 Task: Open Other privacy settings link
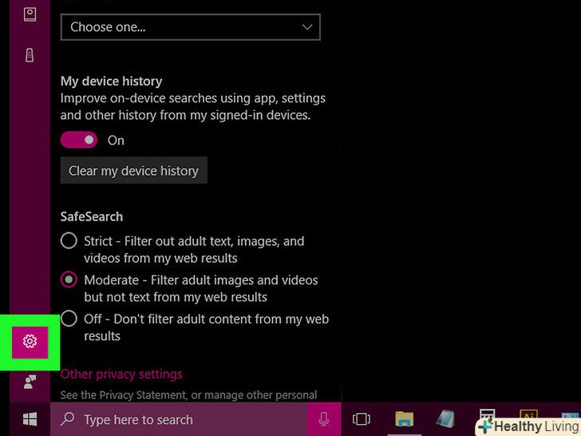tap(121, 374)
